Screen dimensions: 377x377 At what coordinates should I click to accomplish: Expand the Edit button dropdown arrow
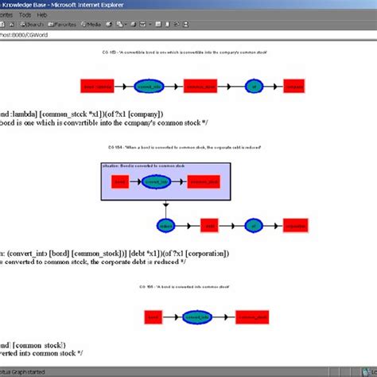[150, 25]
